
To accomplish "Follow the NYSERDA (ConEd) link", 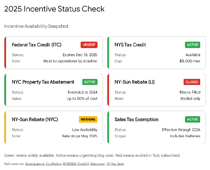I will point(76,164).
